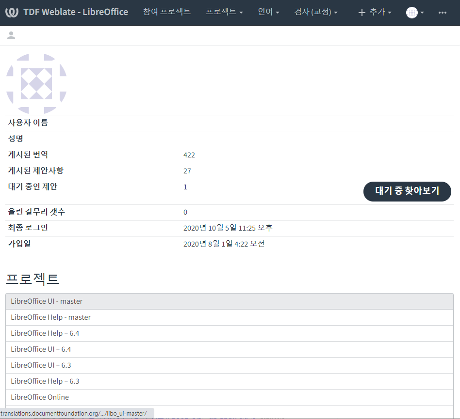Screen dimensions: 460x419
Task: Expand the 프로젝트 dropdown menu
Action: (224, 12)
